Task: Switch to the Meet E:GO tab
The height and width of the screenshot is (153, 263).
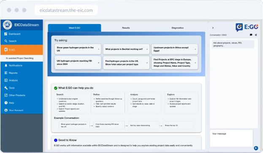Action: click(x=74, y=28)
